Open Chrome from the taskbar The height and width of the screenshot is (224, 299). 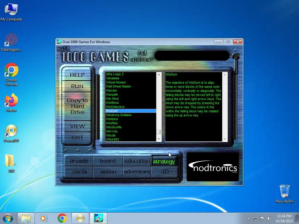[62, 218]
